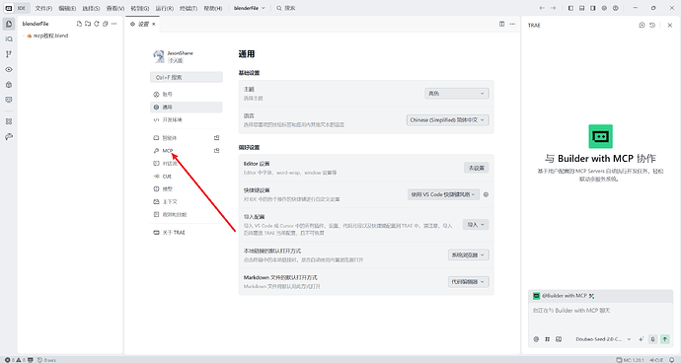Click the new file icon in blenderFile explorer
The width and height of the screenshot is (681, 363).
pyautogui.click(x=79, y=24)
